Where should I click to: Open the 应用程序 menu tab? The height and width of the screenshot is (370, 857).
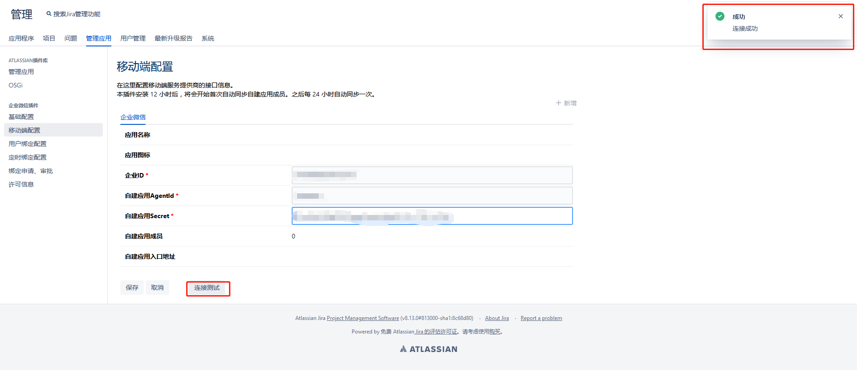21,38
